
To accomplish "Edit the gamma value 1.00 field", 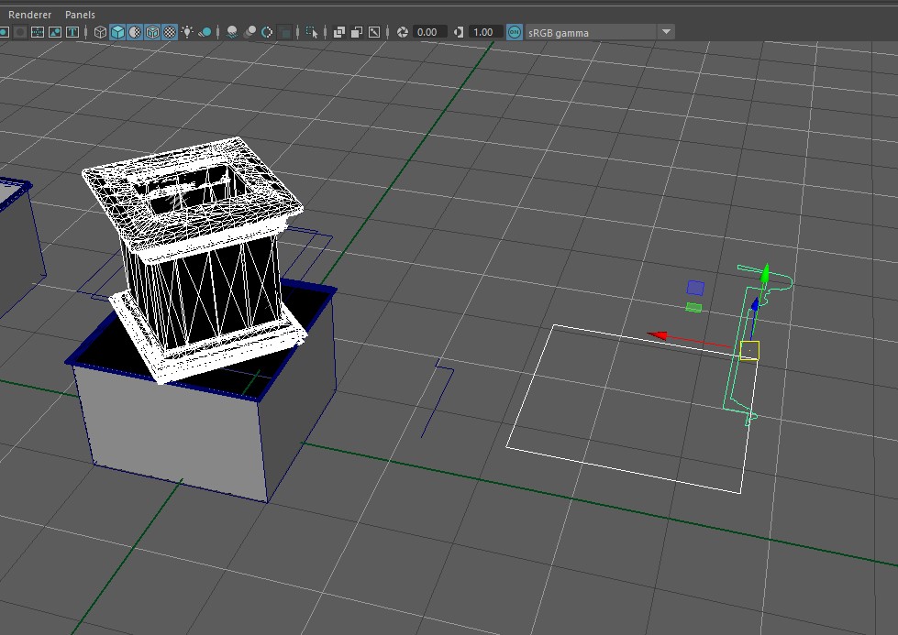I will 485,32.
